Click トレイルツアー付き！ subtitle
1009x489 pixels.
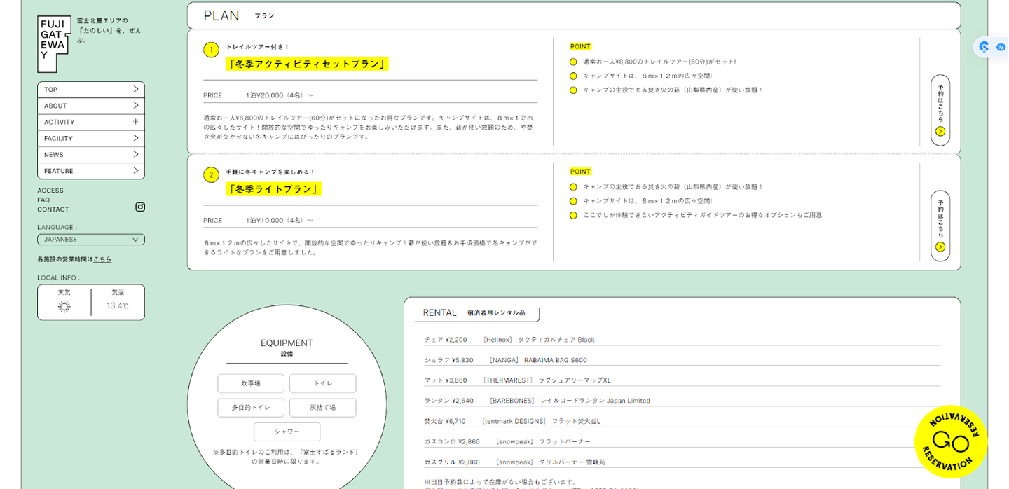click(257, 47)
